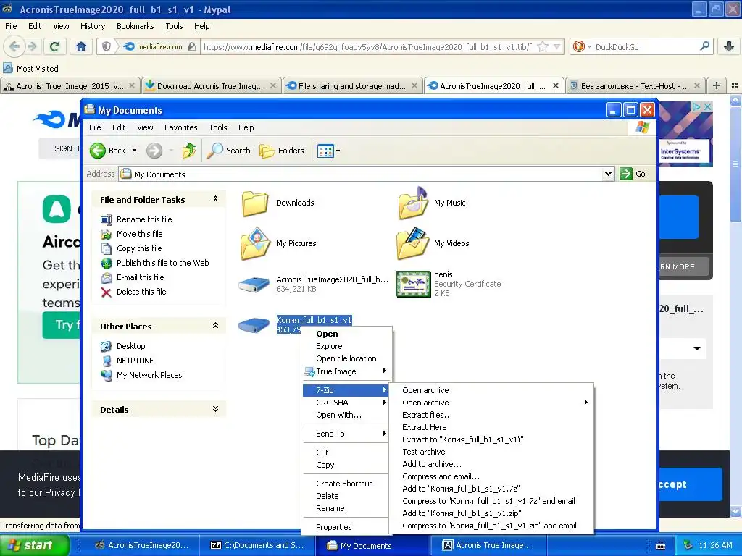Go up one folder level icon
The width and height of the screenshot is (742, 556).
(x=189, y=151)
